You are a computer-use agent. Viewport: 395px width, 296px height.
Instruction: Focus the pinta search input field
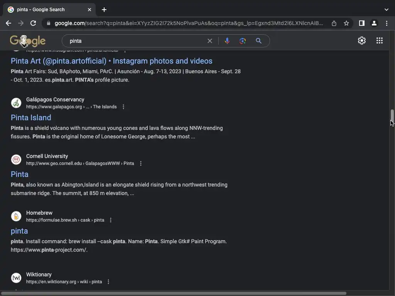pos(136,41)
